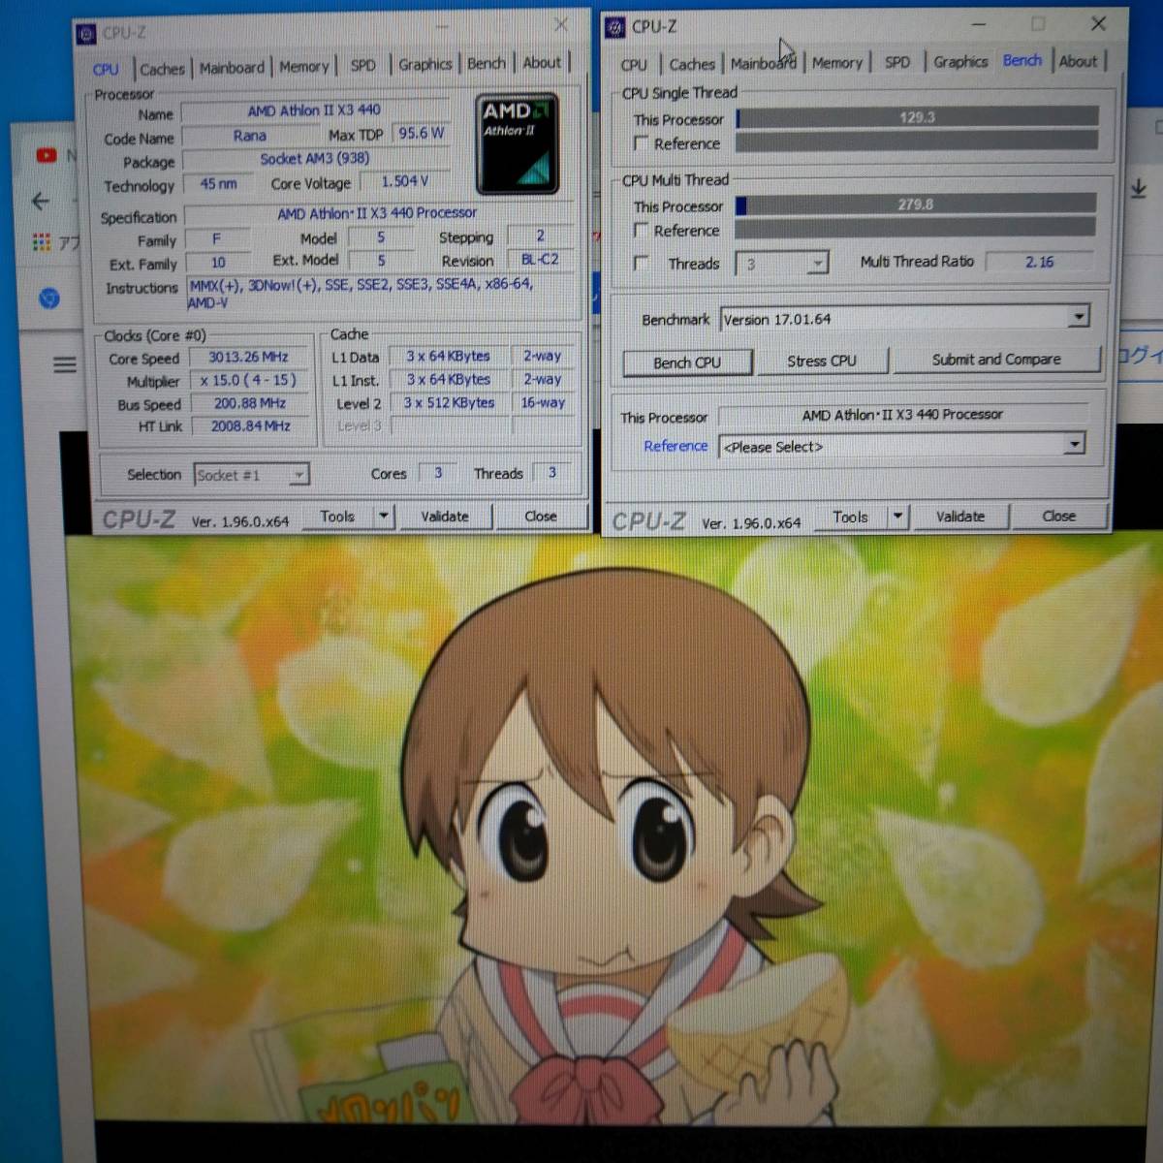Select the YouTube tab icon in the browser
The image size is (1163, 1163).
pyautogui.click(x=46, y=155)
